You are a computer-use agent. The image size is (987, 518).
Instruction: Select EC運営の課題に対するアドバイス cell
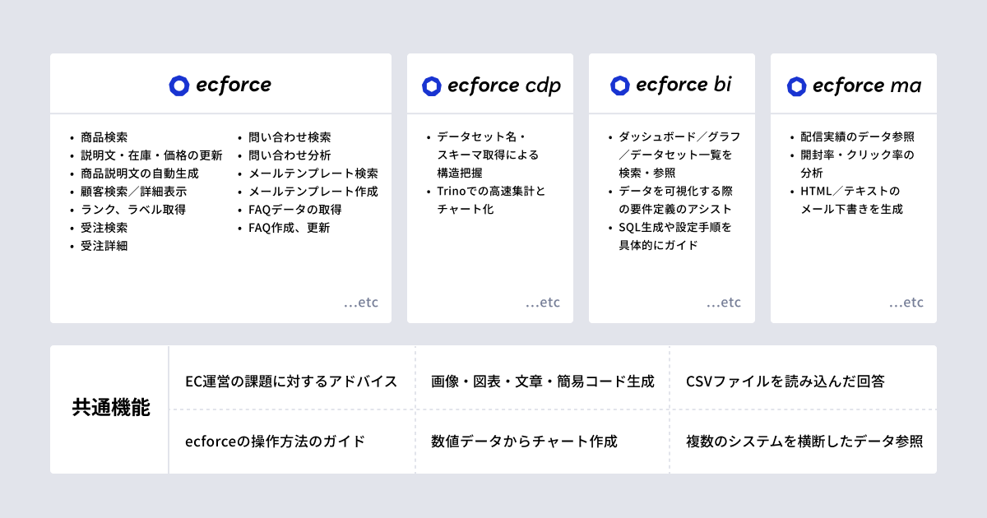click(291, 382)
